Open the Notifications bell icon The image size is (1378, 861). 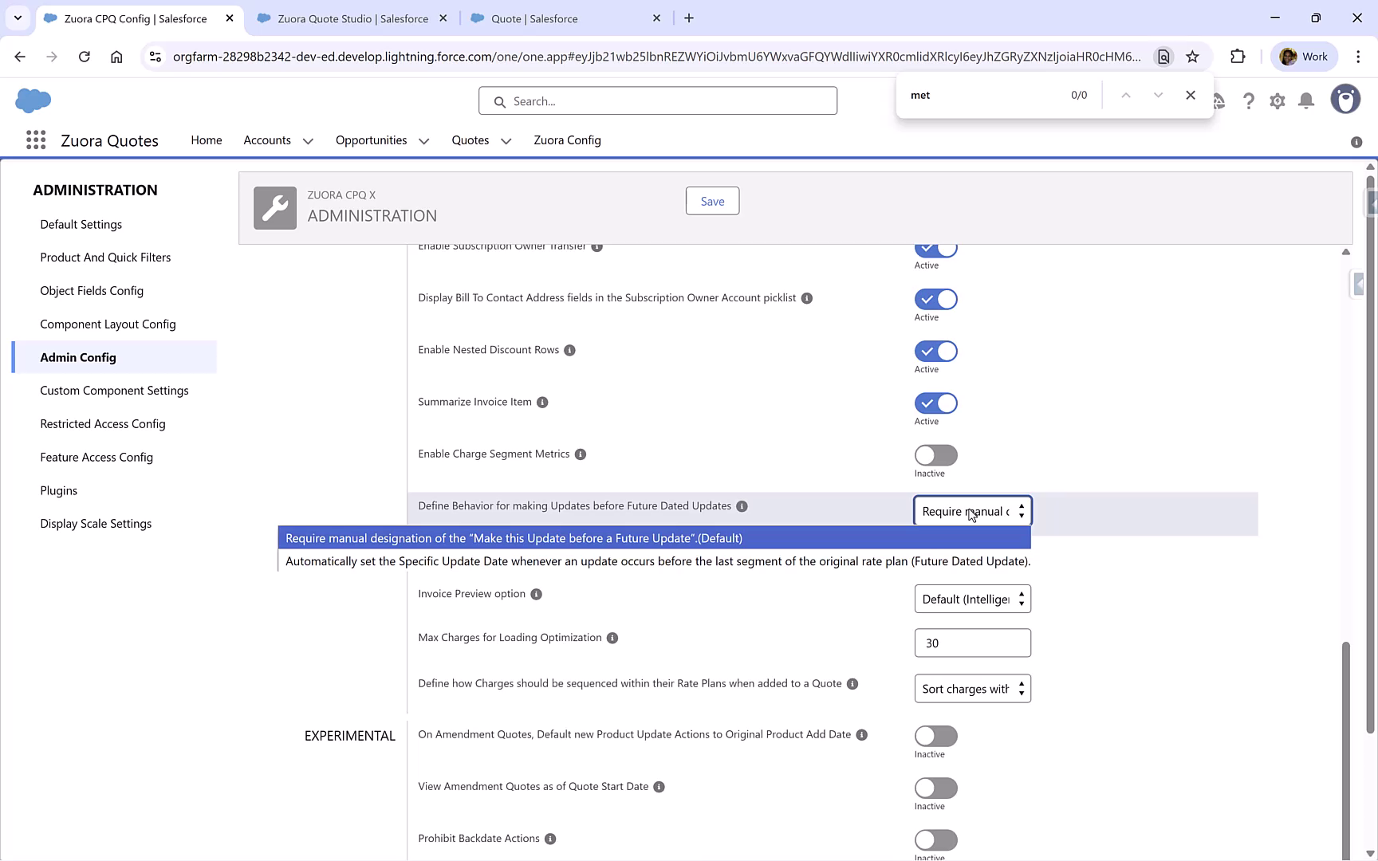click(x=1305, y=100)
